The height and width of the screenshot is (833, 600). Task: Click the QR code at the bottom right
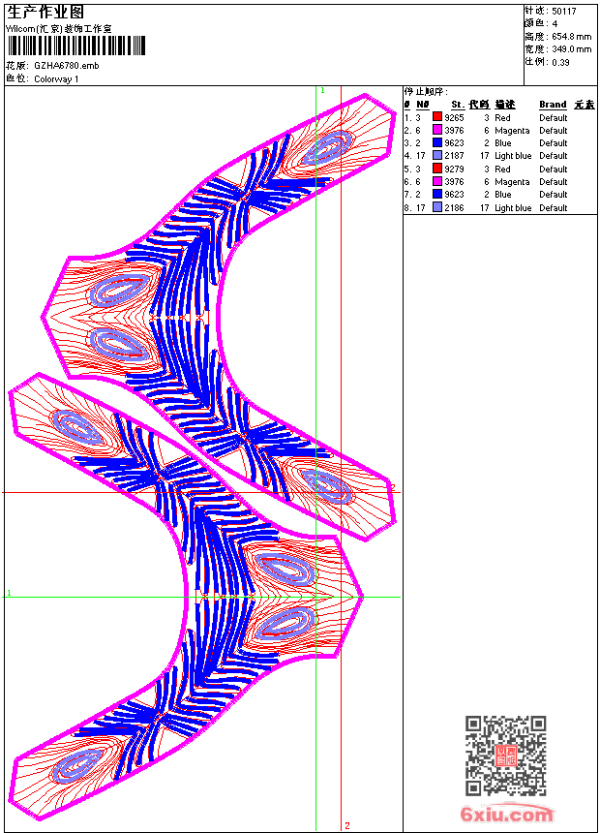tap(505, 756)
